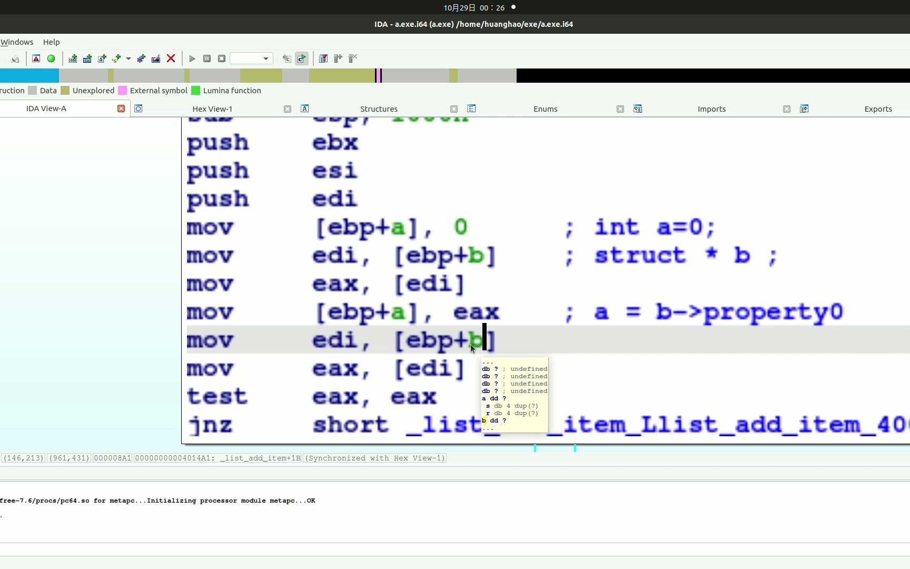Click the Hex View tab icon
Image resolution: width=910 pixels, height=569 pixels.
139,109
